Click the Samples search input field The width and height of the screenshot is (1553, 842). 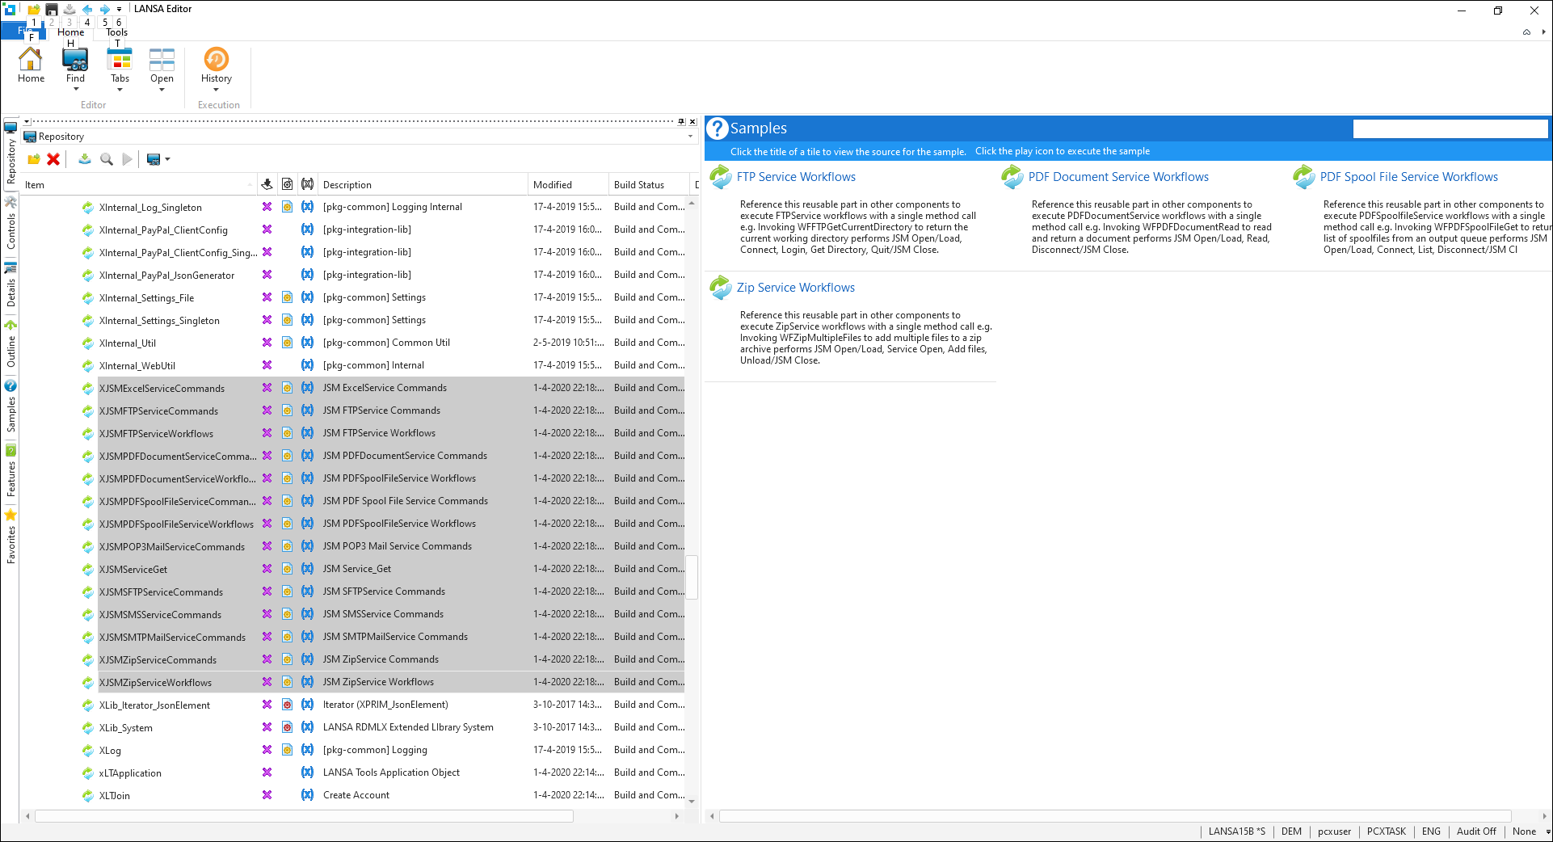tap(1450, 128)
